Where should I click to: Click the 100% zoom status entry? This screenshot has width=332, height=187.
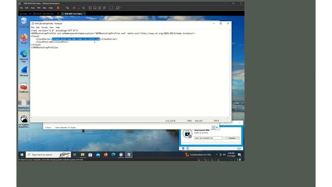coord(189,121)
